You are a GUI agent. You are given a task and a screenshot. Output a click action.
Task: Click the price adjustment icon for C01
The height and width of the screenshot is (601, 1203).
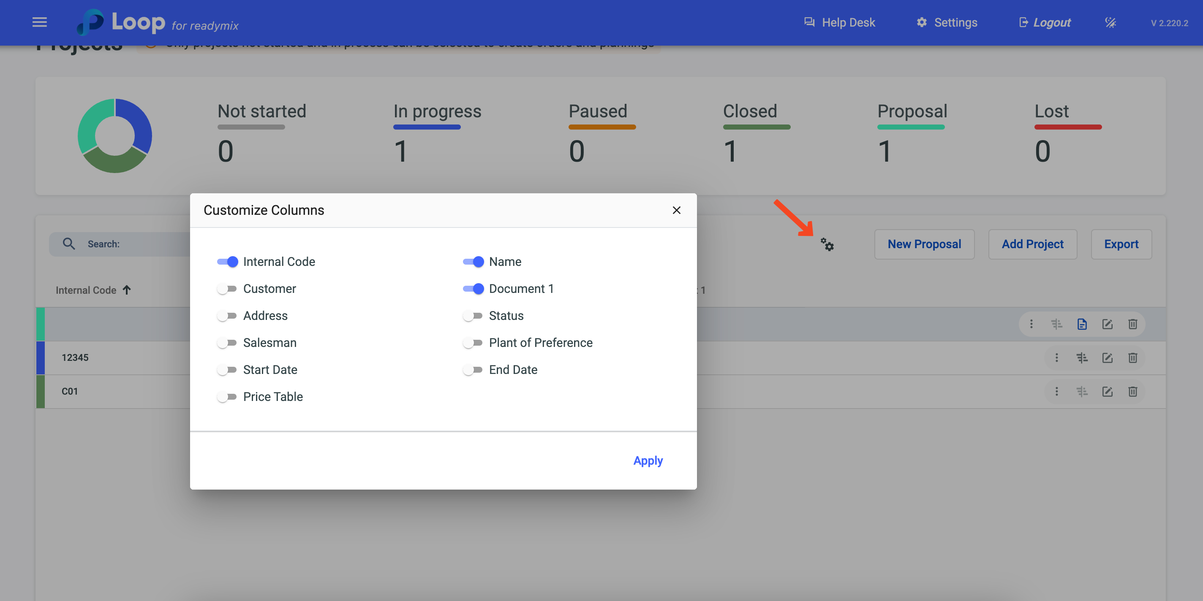1082,392
